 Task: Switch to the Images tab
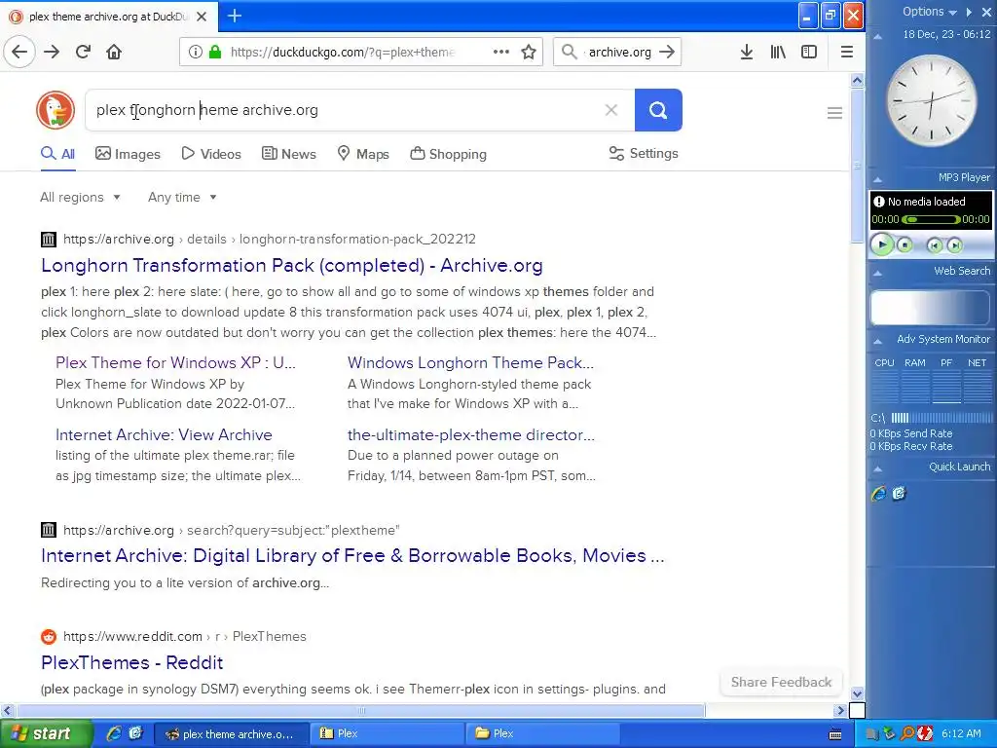(128, 154)
